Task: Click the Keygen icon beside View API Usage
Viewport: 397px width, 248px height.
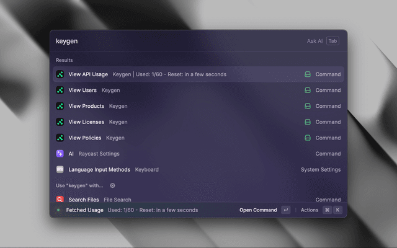Action: pyautogui.click(x=60, y=74)
